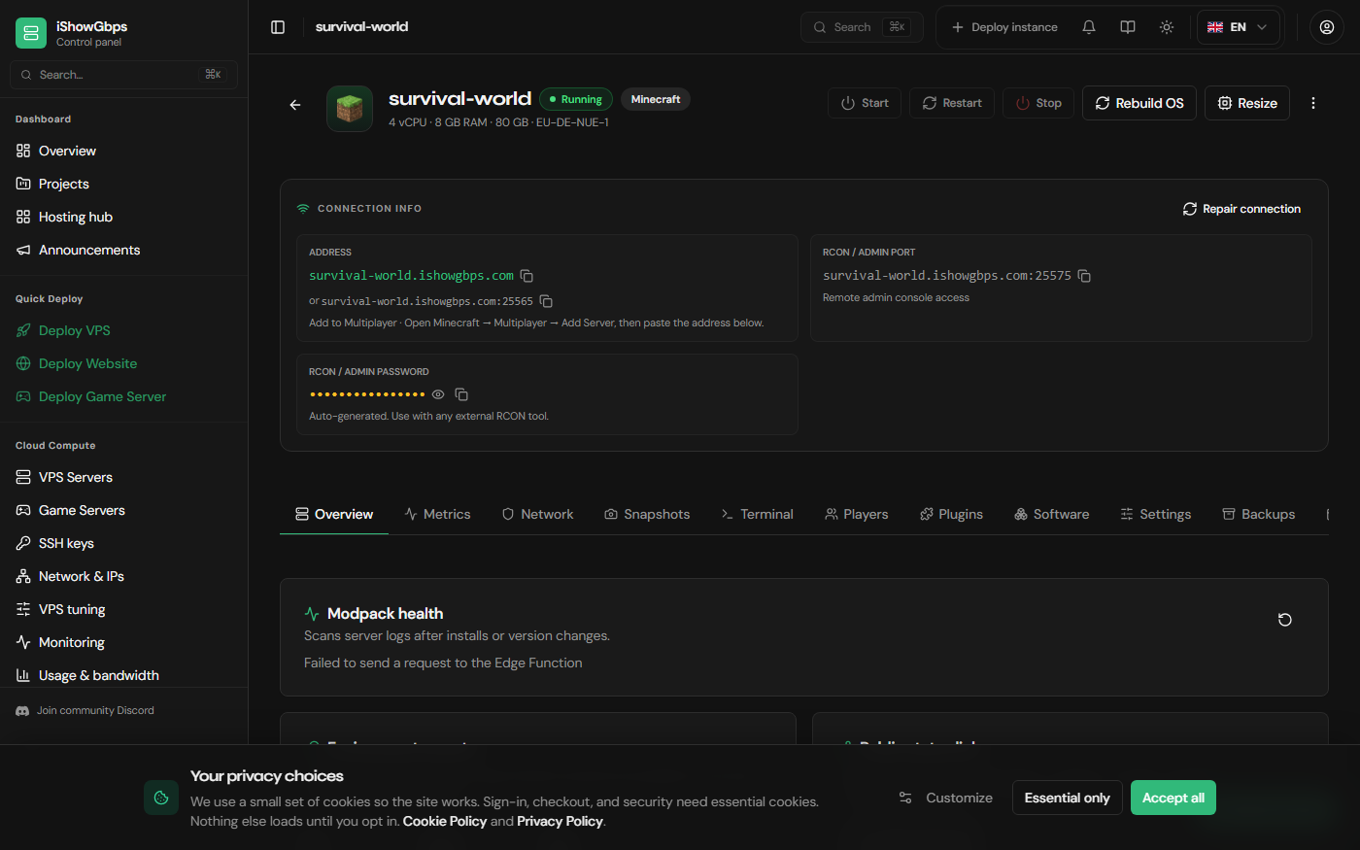
Task: Click the Deploy instance button
Action: point(1004,27)
